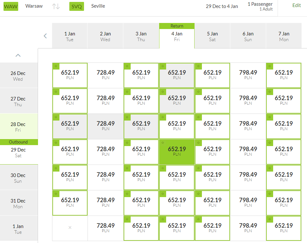Select the 5 Jan Sat return tab
The width and height of the screenshot is (307, 243).
pyautogui.click(x=212, y=36)
